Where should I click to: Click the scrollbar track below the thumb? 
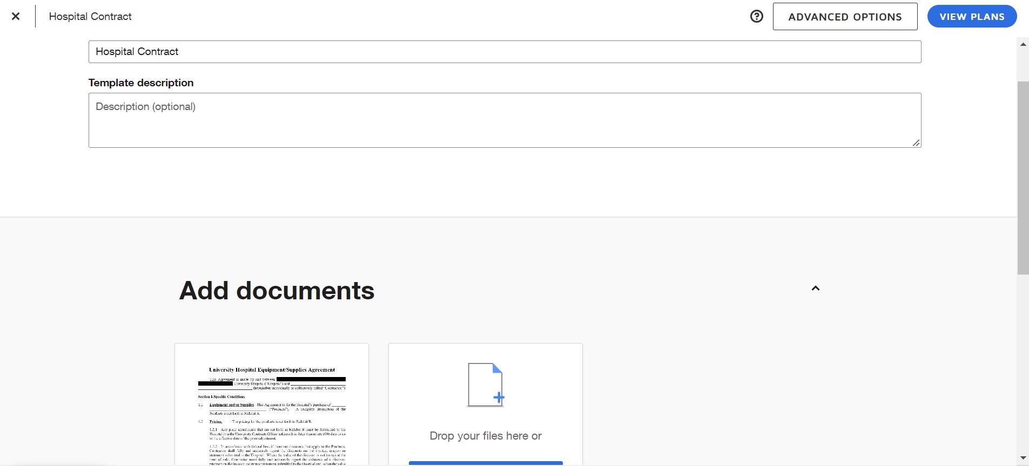[1023, 367]
